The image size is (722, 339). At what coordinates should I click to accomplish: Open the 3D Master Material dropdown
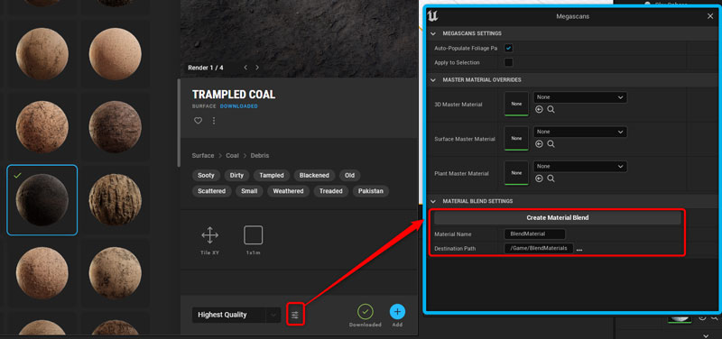[580, 97]
